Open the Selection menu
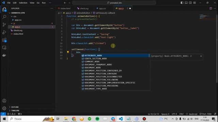This screenshot has width=218, height=122. tap(23, 3)
